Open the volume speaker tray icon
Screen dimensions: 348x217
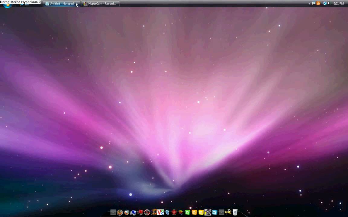click(329, 3)
